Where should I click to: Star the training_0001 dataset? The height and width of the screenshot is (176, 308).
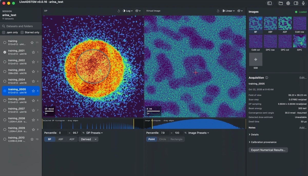(33, 52)
